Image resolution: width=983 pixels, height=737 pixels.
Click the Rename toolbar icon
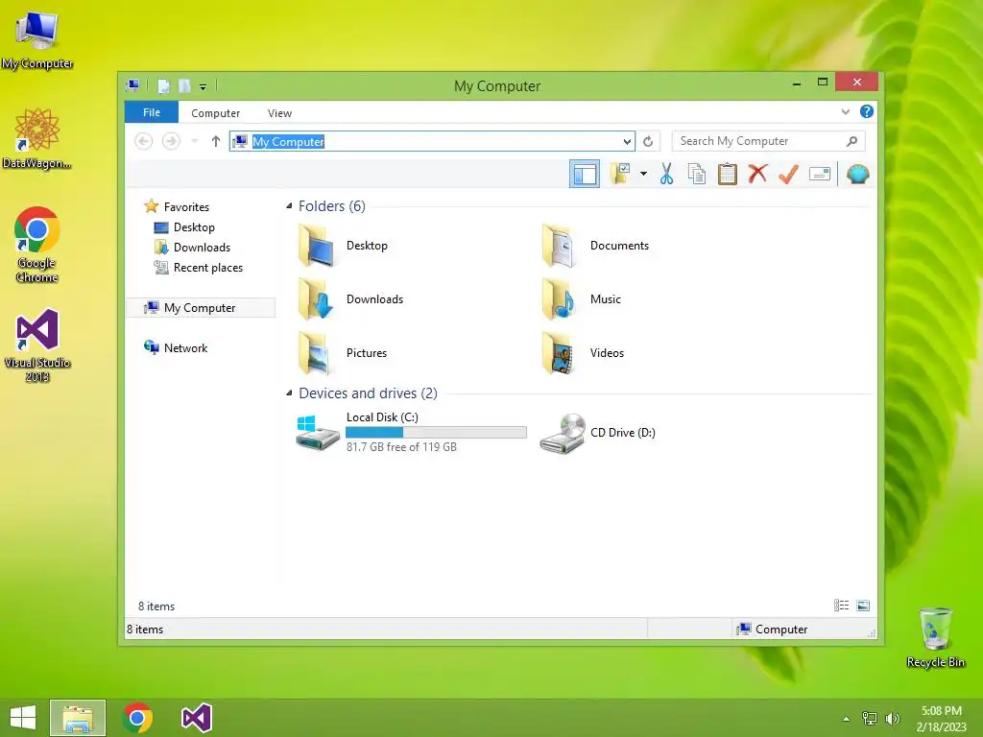click(x=820, y=174)
